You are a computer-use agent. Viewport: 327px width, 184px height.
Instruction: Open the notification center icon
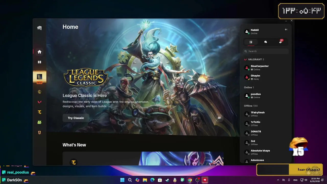click(322, 180)
